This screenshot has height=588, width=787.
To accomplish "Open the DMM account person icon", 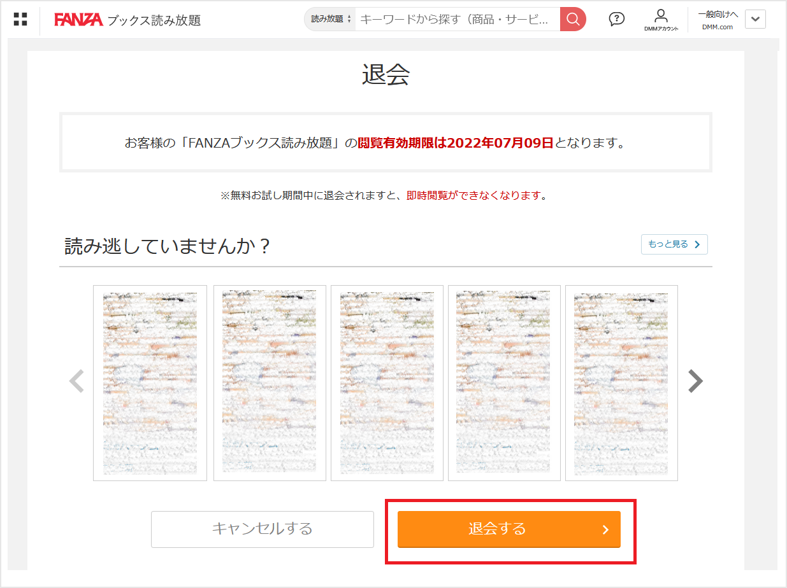I will coord(661,20).
